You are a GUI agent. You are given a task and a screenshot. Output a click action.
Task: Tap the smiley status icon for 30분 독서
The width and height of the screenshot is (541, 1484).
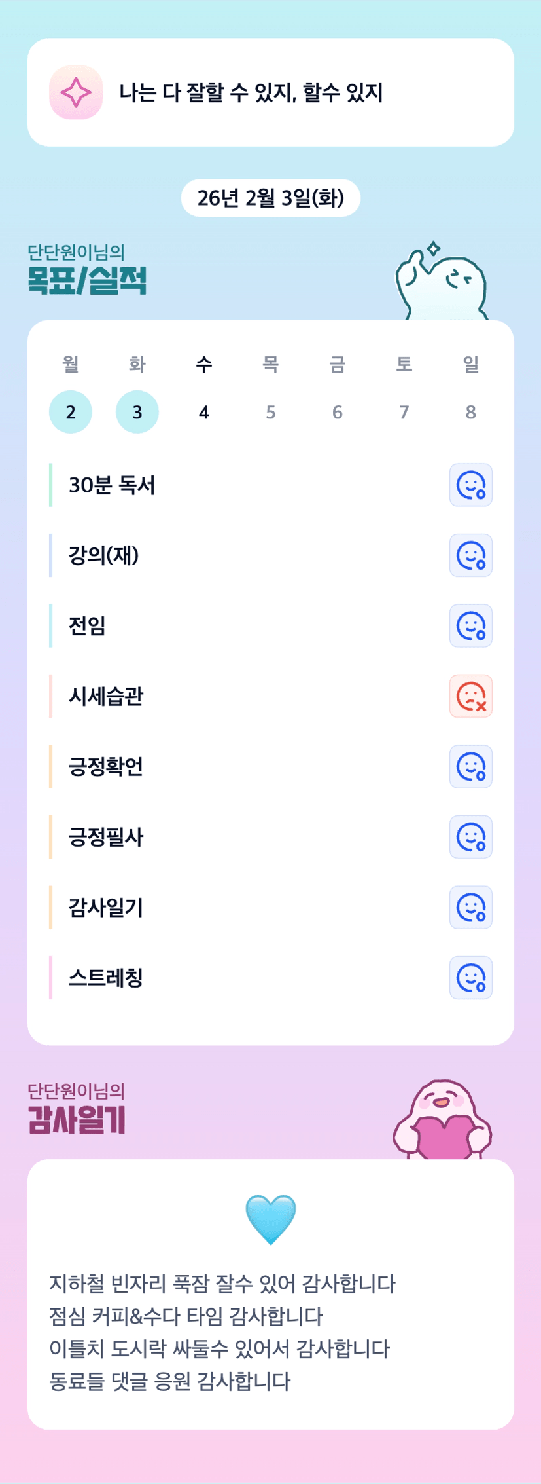(470, 485)
